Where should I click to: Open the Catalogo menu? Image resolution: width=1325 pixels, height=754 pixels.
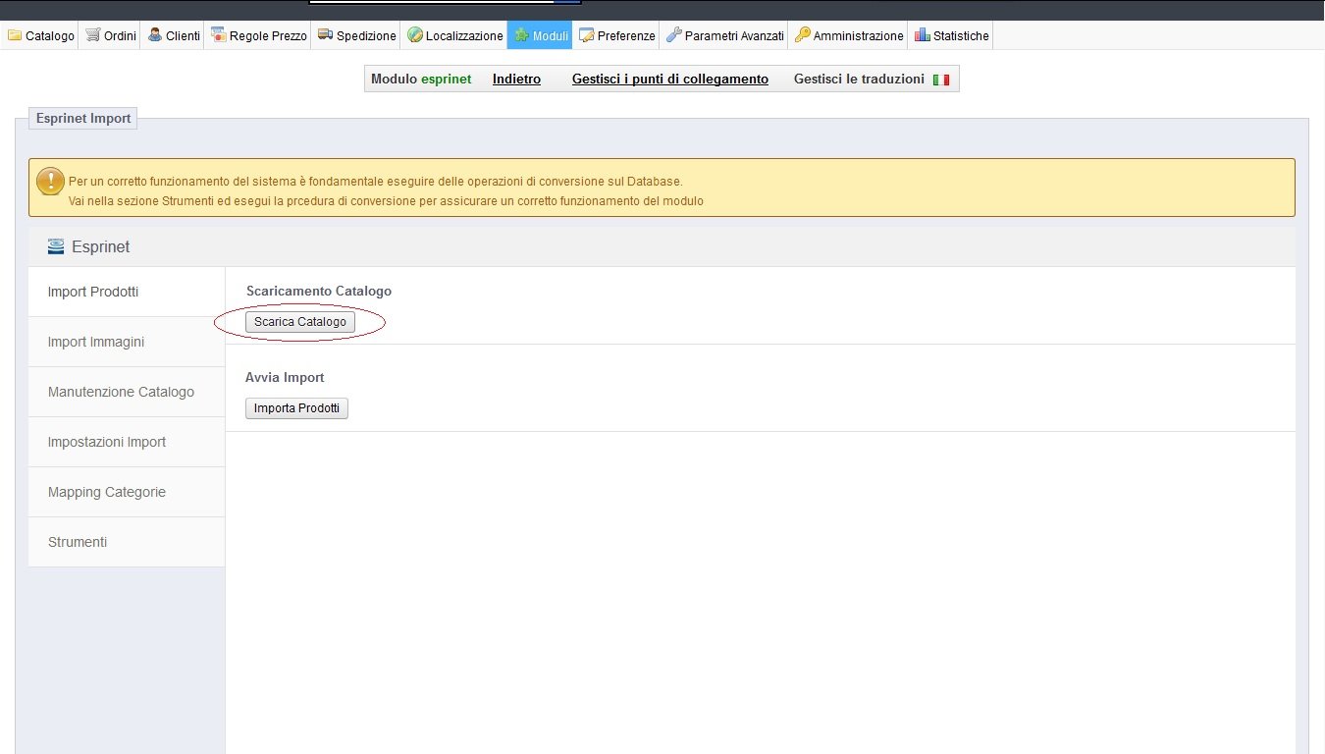point(41,35)
